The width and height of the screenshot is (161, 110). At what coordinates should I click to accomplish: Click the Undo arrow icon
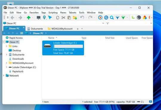[82, 17]
